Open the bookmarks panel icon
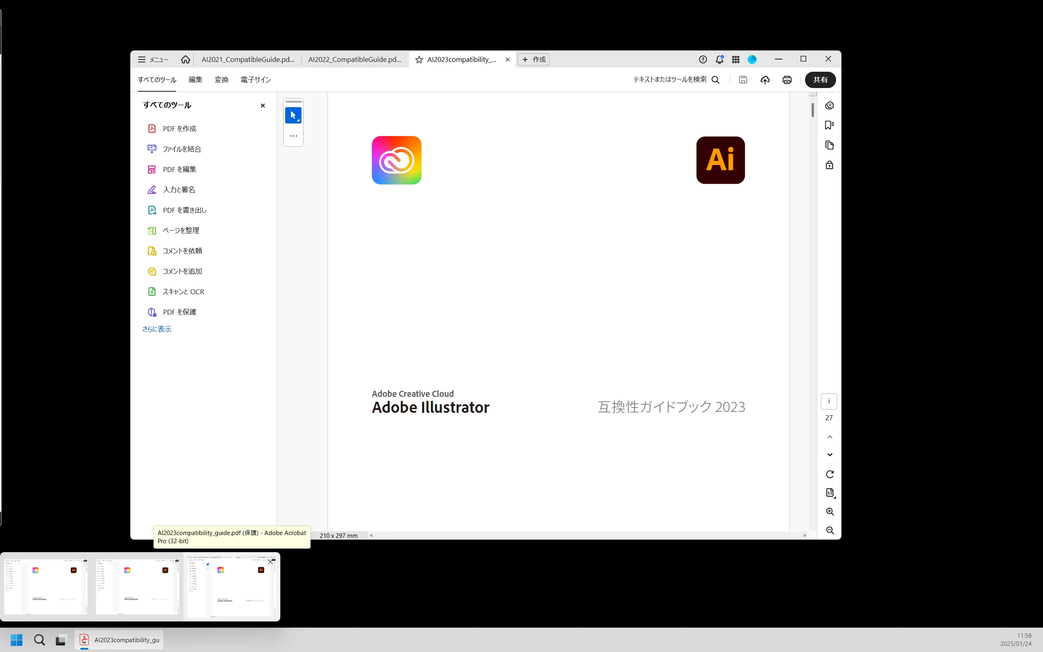The height and width of the screenshot is (652, 1043). coord(829,125)
